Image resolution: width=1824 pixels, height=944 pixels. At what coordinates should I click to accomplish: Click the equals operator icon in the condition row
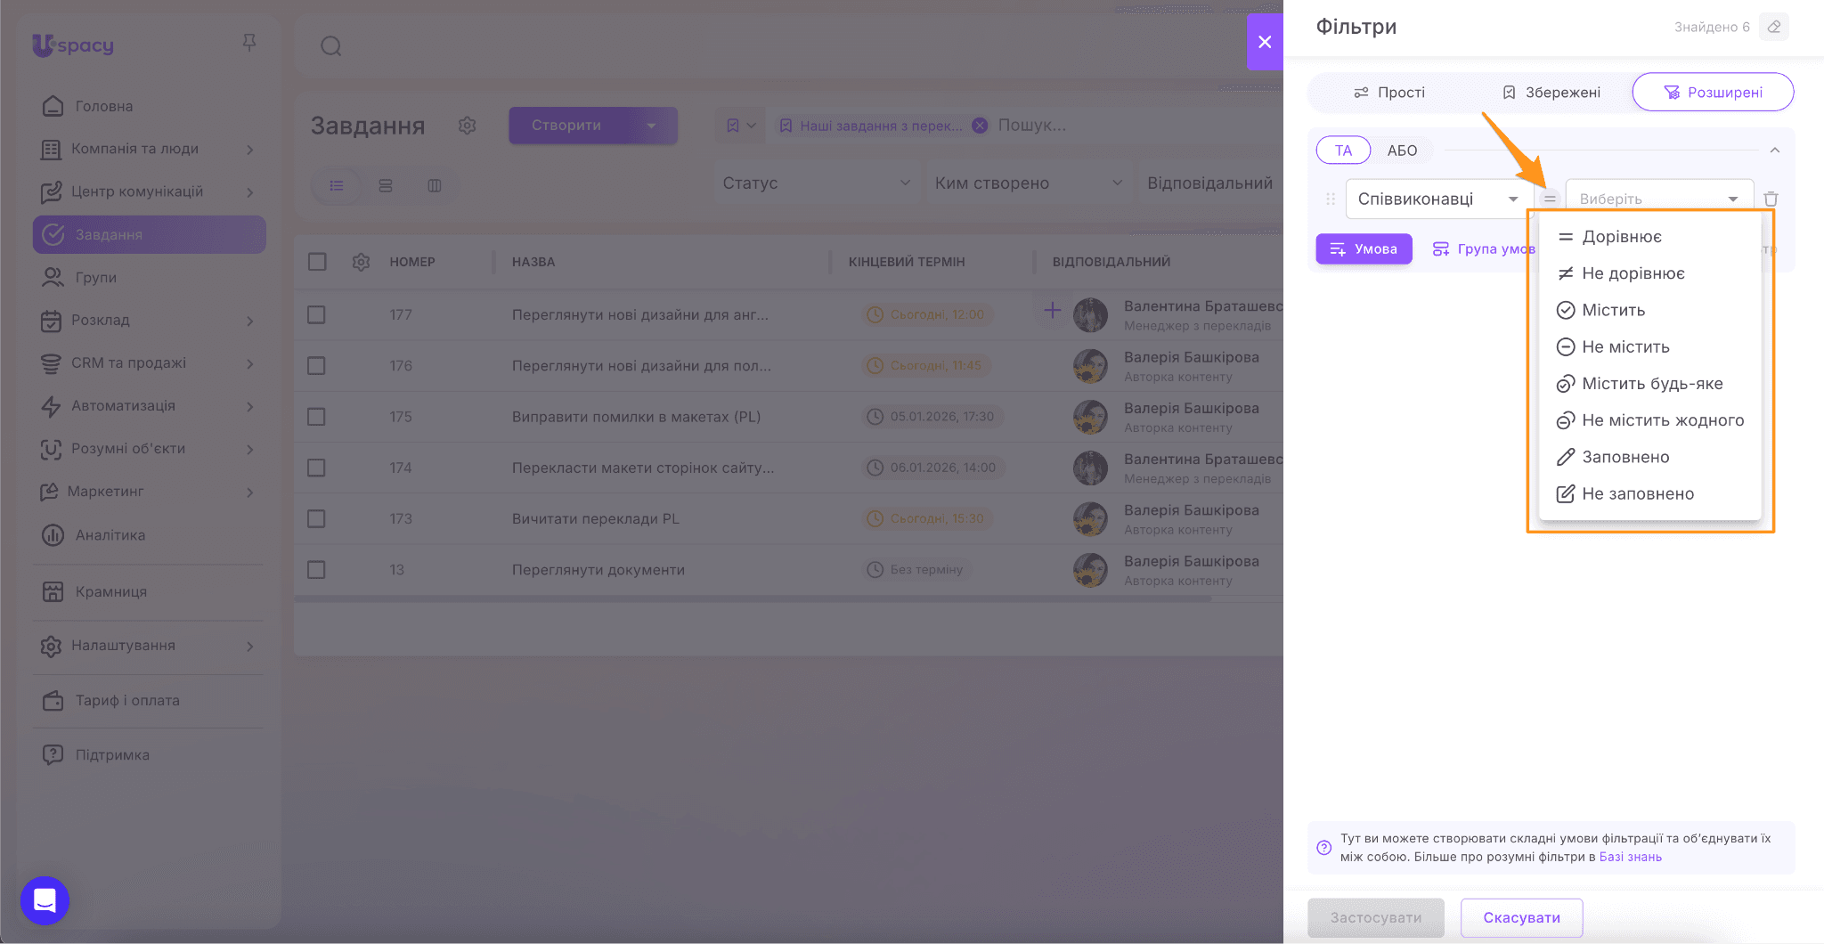coord(1550,199)
